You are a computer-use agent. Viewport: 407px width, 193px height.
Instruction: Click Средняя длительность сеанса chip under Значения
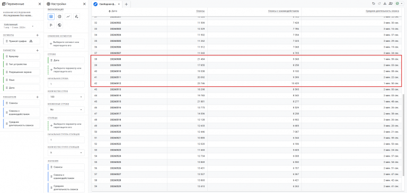point(66,188)
